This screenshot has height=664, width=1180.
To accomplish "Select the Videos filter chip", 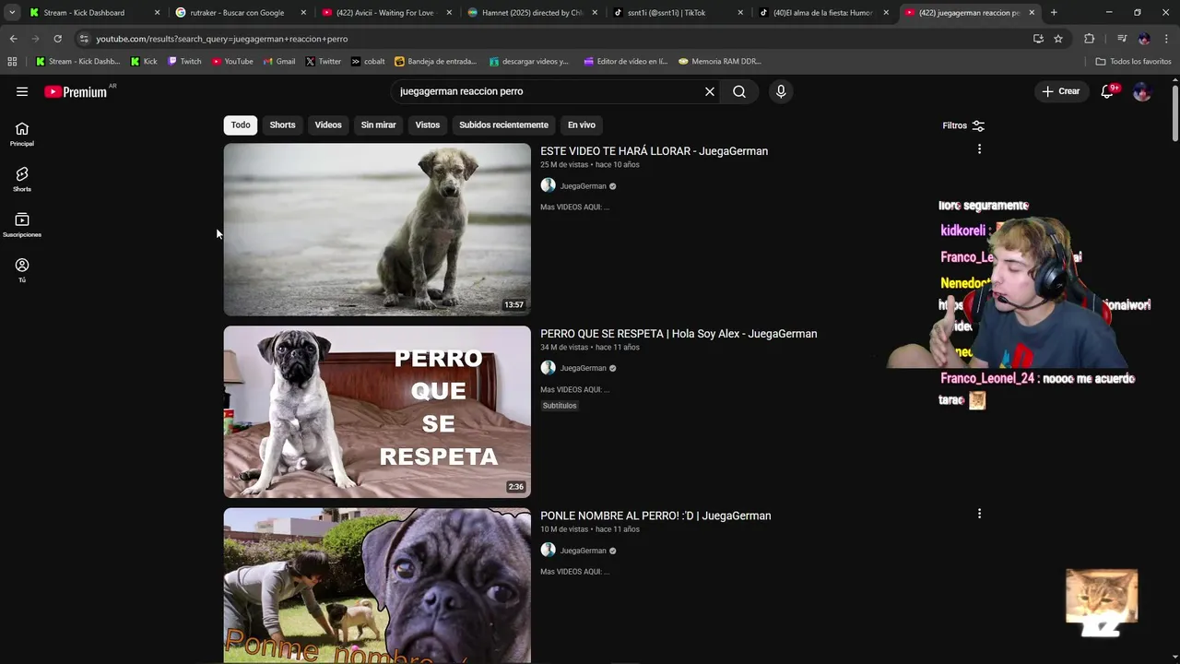I will coord(328,125).
